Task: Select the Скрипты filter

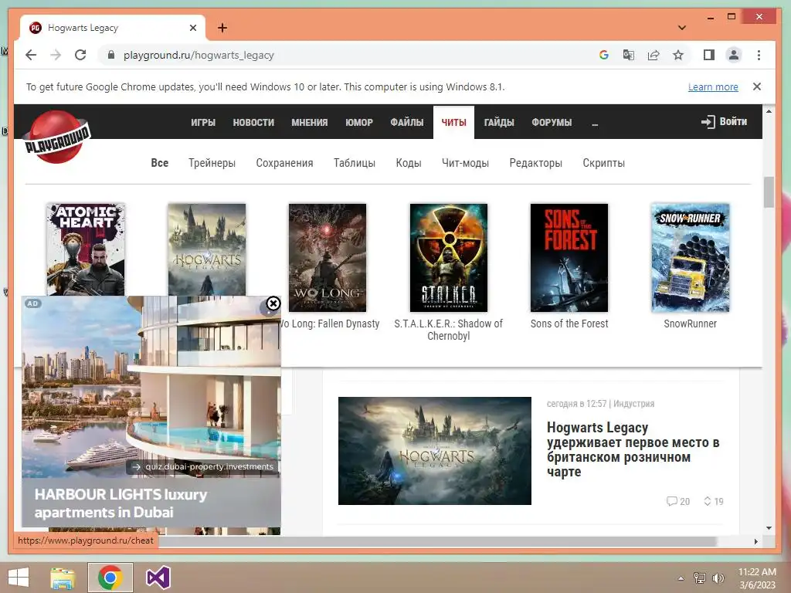Action: click(603, 163)
